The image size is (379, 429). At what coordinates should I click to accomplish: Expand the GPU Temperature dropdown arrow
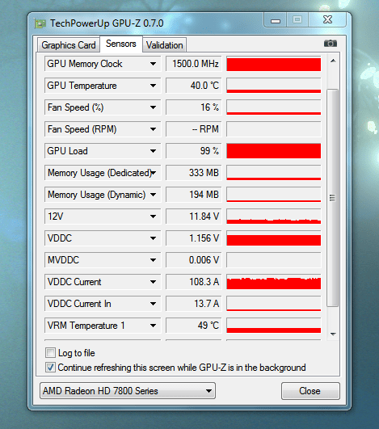[153, 86]
